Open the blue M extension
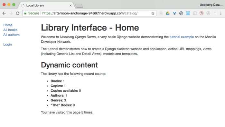The height and width of the screenshot is (127, 225). [x=188, y=13]
